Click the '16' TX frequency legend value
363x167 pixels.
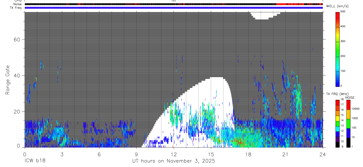[342, 110]
